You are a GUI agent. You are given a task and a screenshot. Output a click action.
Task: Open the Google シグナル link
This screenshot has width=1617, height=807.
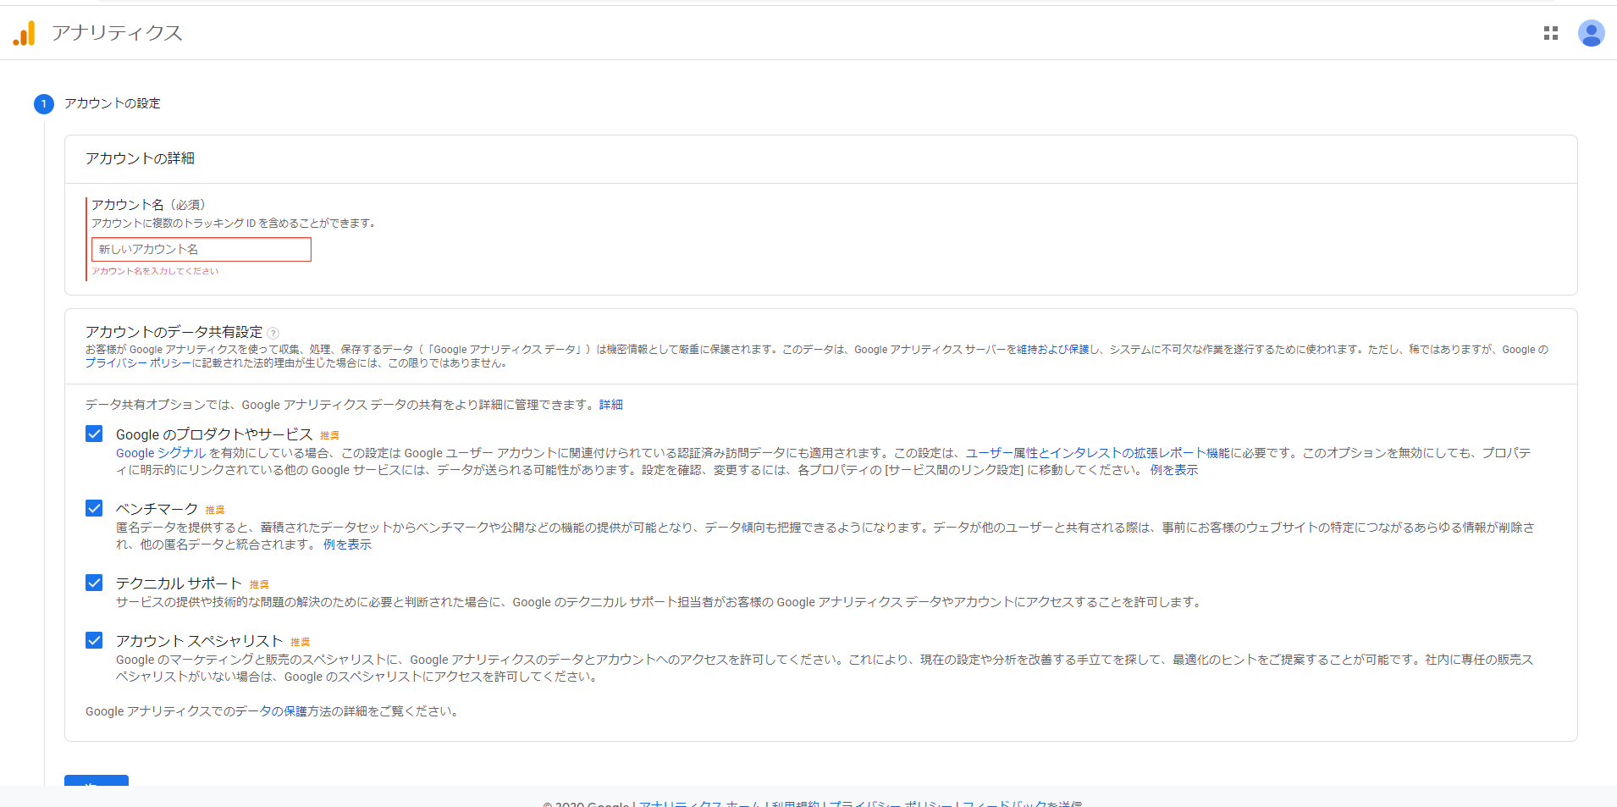coord(161,453)
